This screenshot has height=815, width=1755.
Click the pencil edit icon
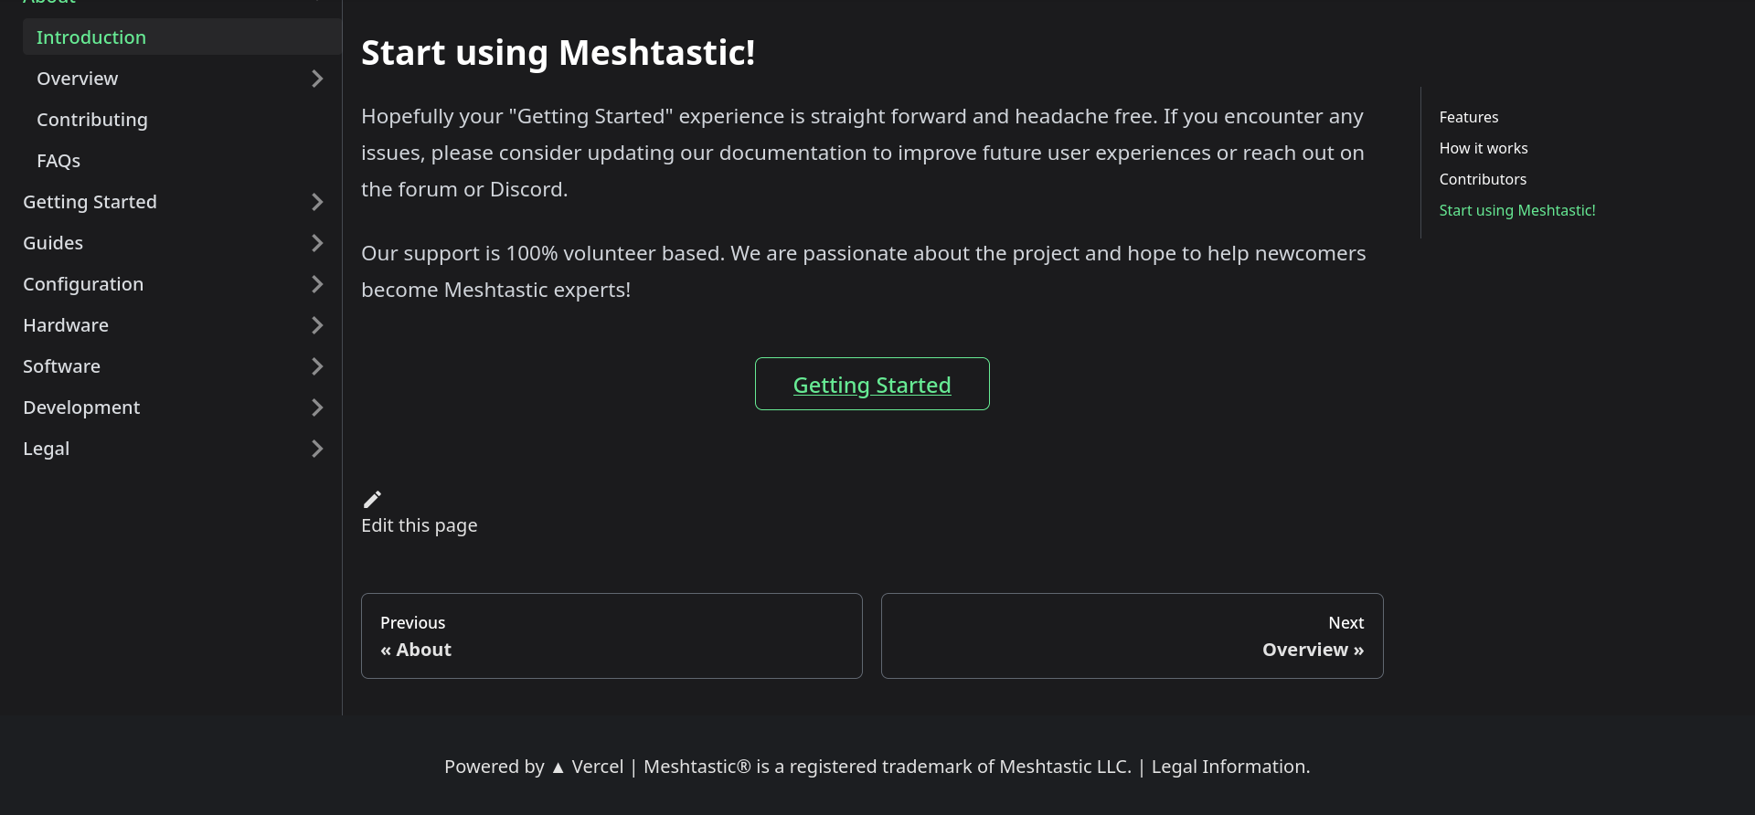pos(371,499)
